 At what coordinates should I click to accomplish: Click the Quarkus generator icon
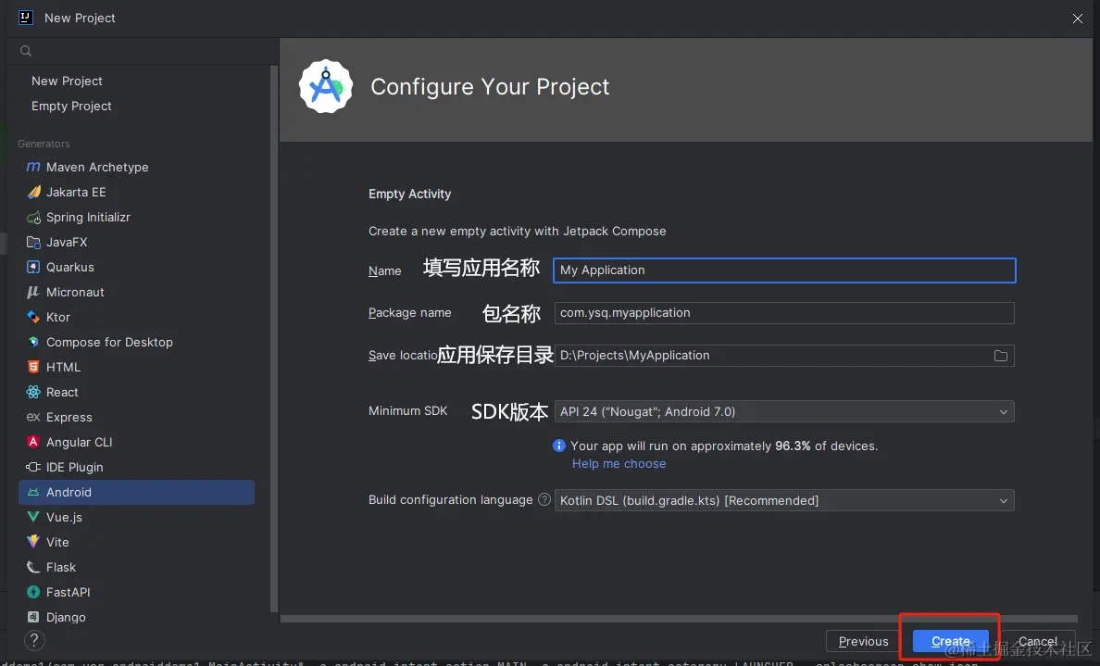point(33,267)
